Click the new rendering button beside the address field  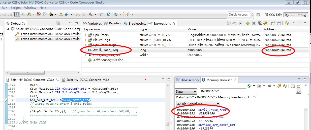coord(299,91)
